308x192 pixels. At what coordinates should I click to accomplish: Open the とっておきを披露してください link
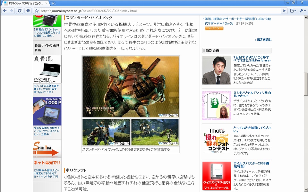point(252,129)
